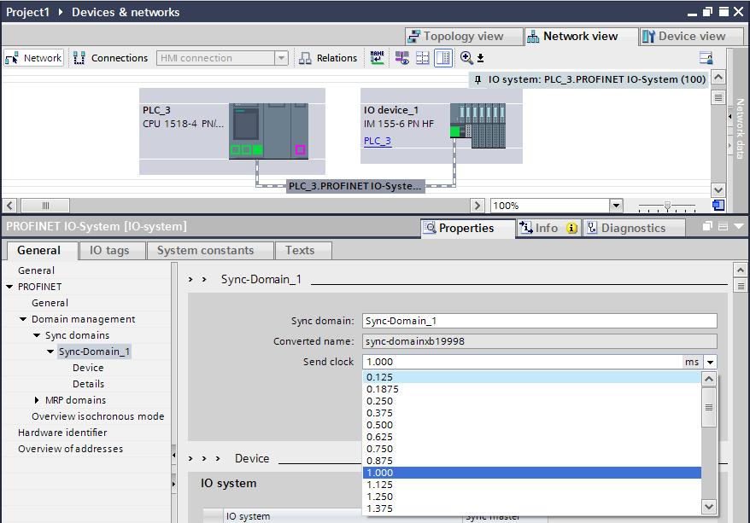Expand the Network data side panel
The height and width of the screenshot is (523, 750).
point(729,116)
